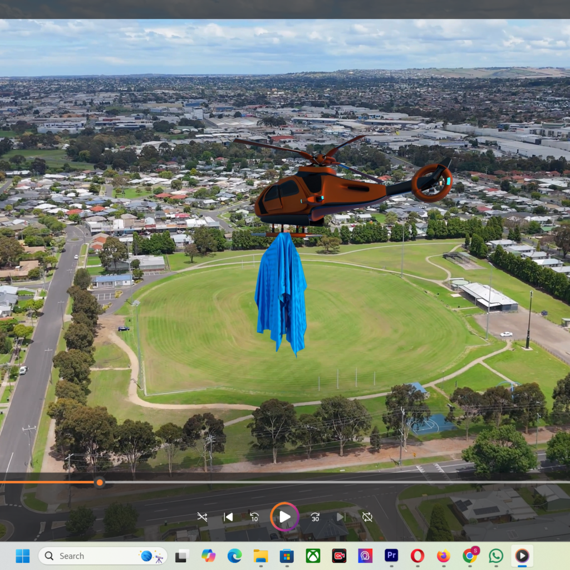This screenshot has width=570, height=570.
Task: Open Firefox from taskbar
Action: 444,556
